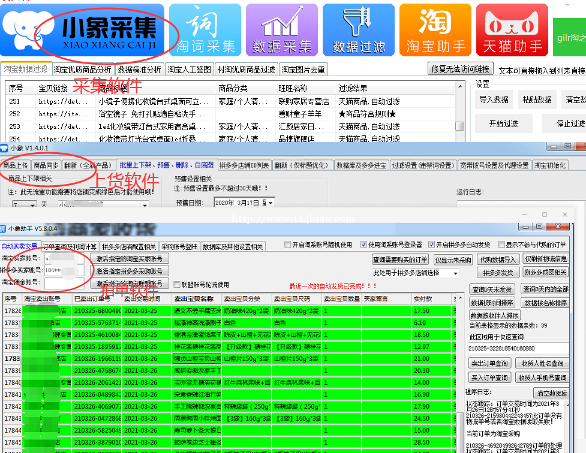The height and width of the screenshot is (453, 586).
Task: Open the 翻新（全新产品）tab
Action: pos(88,165)
